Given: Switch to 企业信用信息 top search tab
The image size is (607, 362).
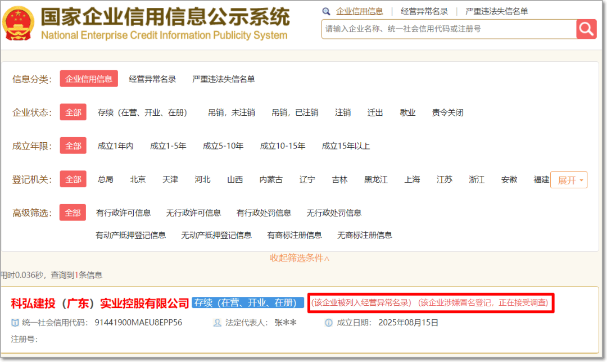Looking at the screenshot, I should point(359,12).
